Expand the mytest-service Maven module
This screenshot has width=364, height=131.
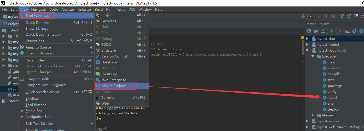(x=307, y=121)
